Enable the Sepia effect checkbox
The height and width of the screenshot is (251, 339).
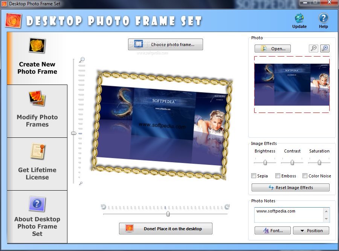[x=253, y=176]
